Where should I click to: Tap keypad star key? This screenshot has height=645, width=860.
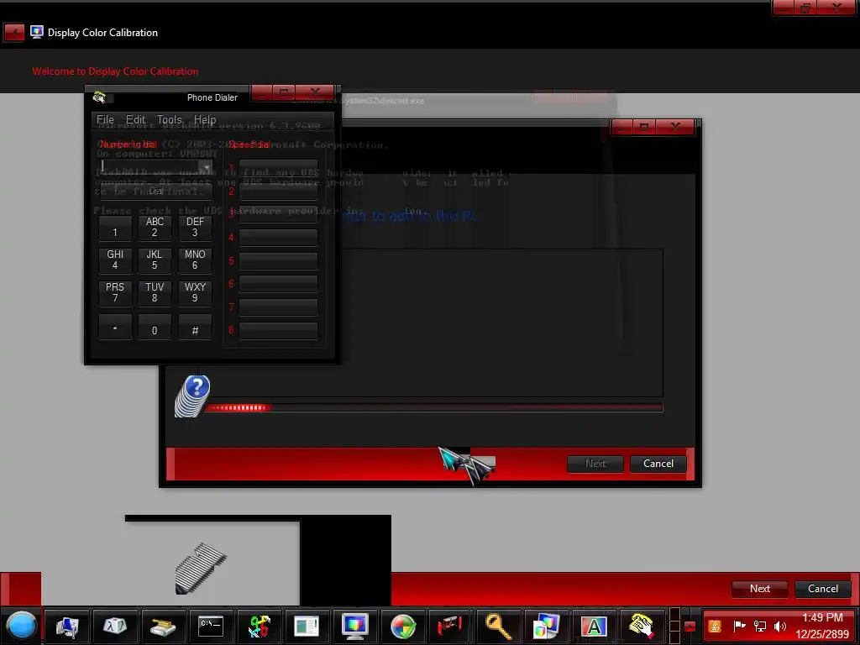pyautogui.click(x=115, y=327)
